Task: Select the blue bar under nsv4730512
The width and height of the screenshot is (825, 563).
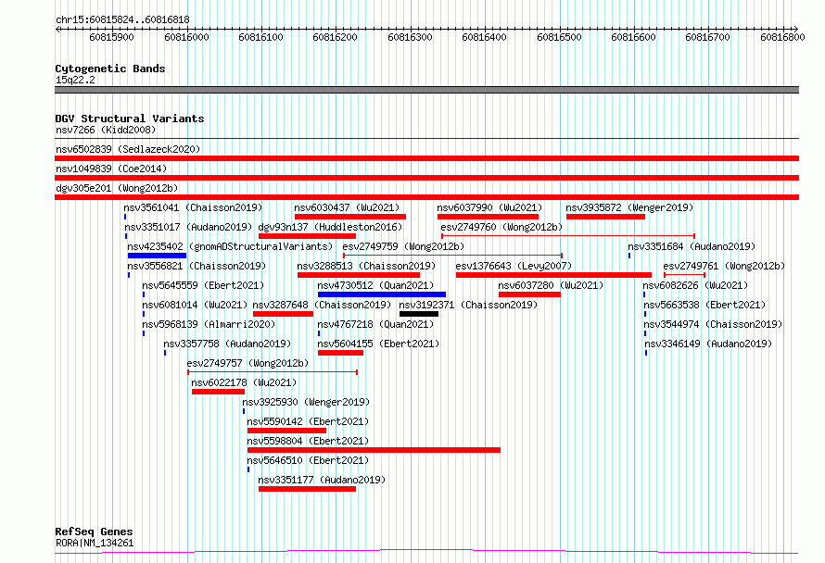Action: point(382,294)
